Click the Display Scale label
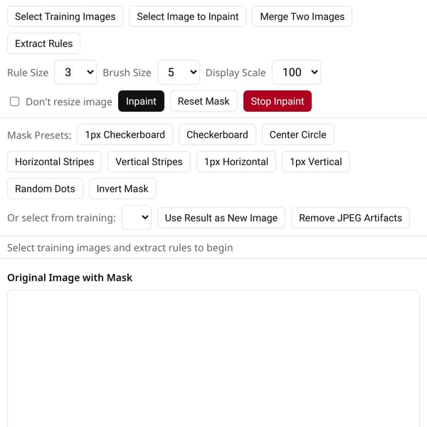Screen dimensions: 427x427 (x=236, y=73)
